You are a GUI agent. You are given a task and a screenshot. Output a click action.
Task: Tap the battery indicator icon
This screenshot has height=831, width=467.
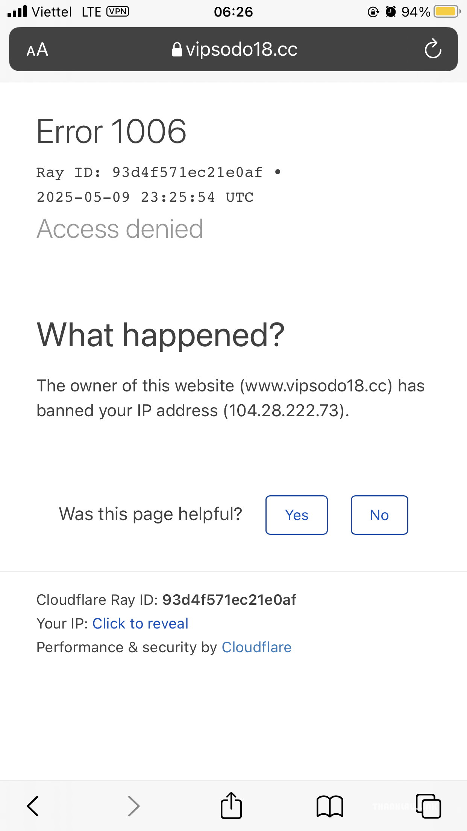447,12
